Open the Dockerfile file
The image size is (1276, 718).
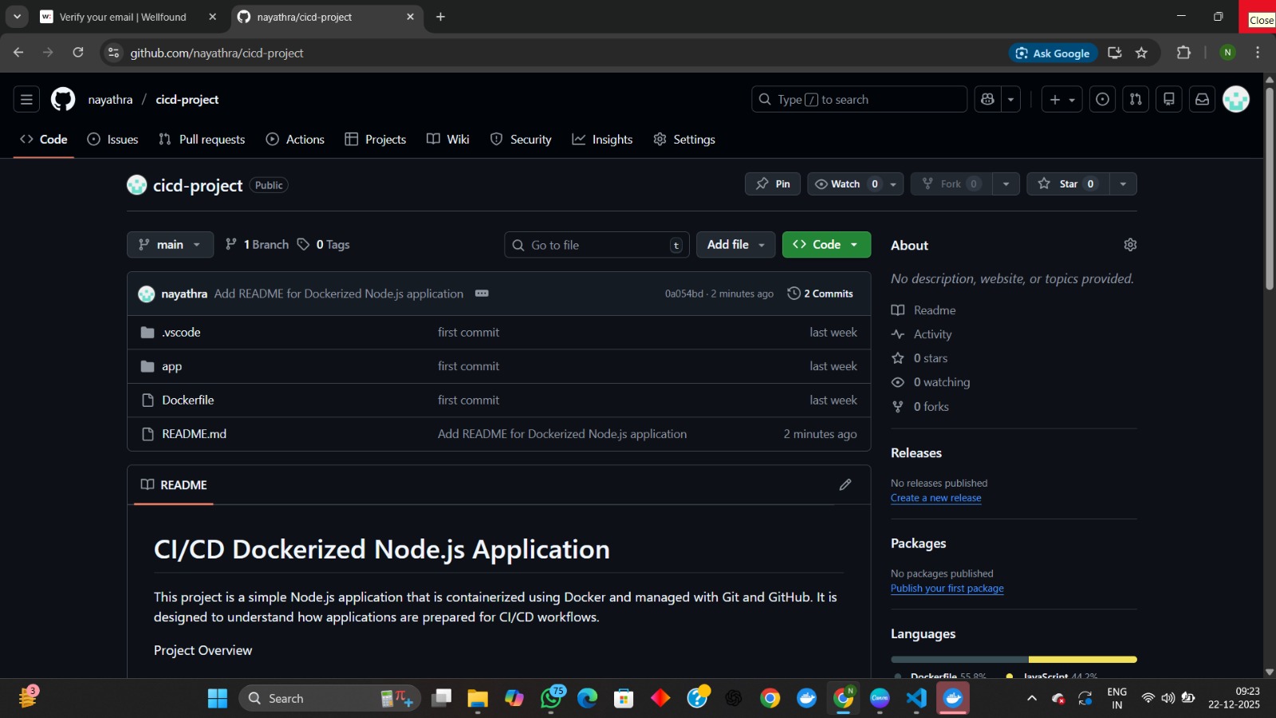pos(188,400)
